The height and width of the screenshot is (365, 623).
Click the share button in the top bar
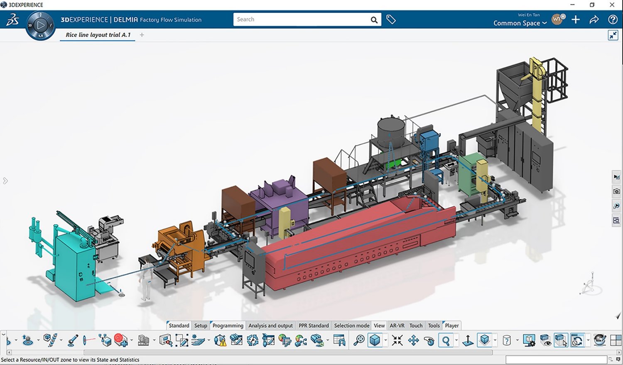(x=594, y=19)
